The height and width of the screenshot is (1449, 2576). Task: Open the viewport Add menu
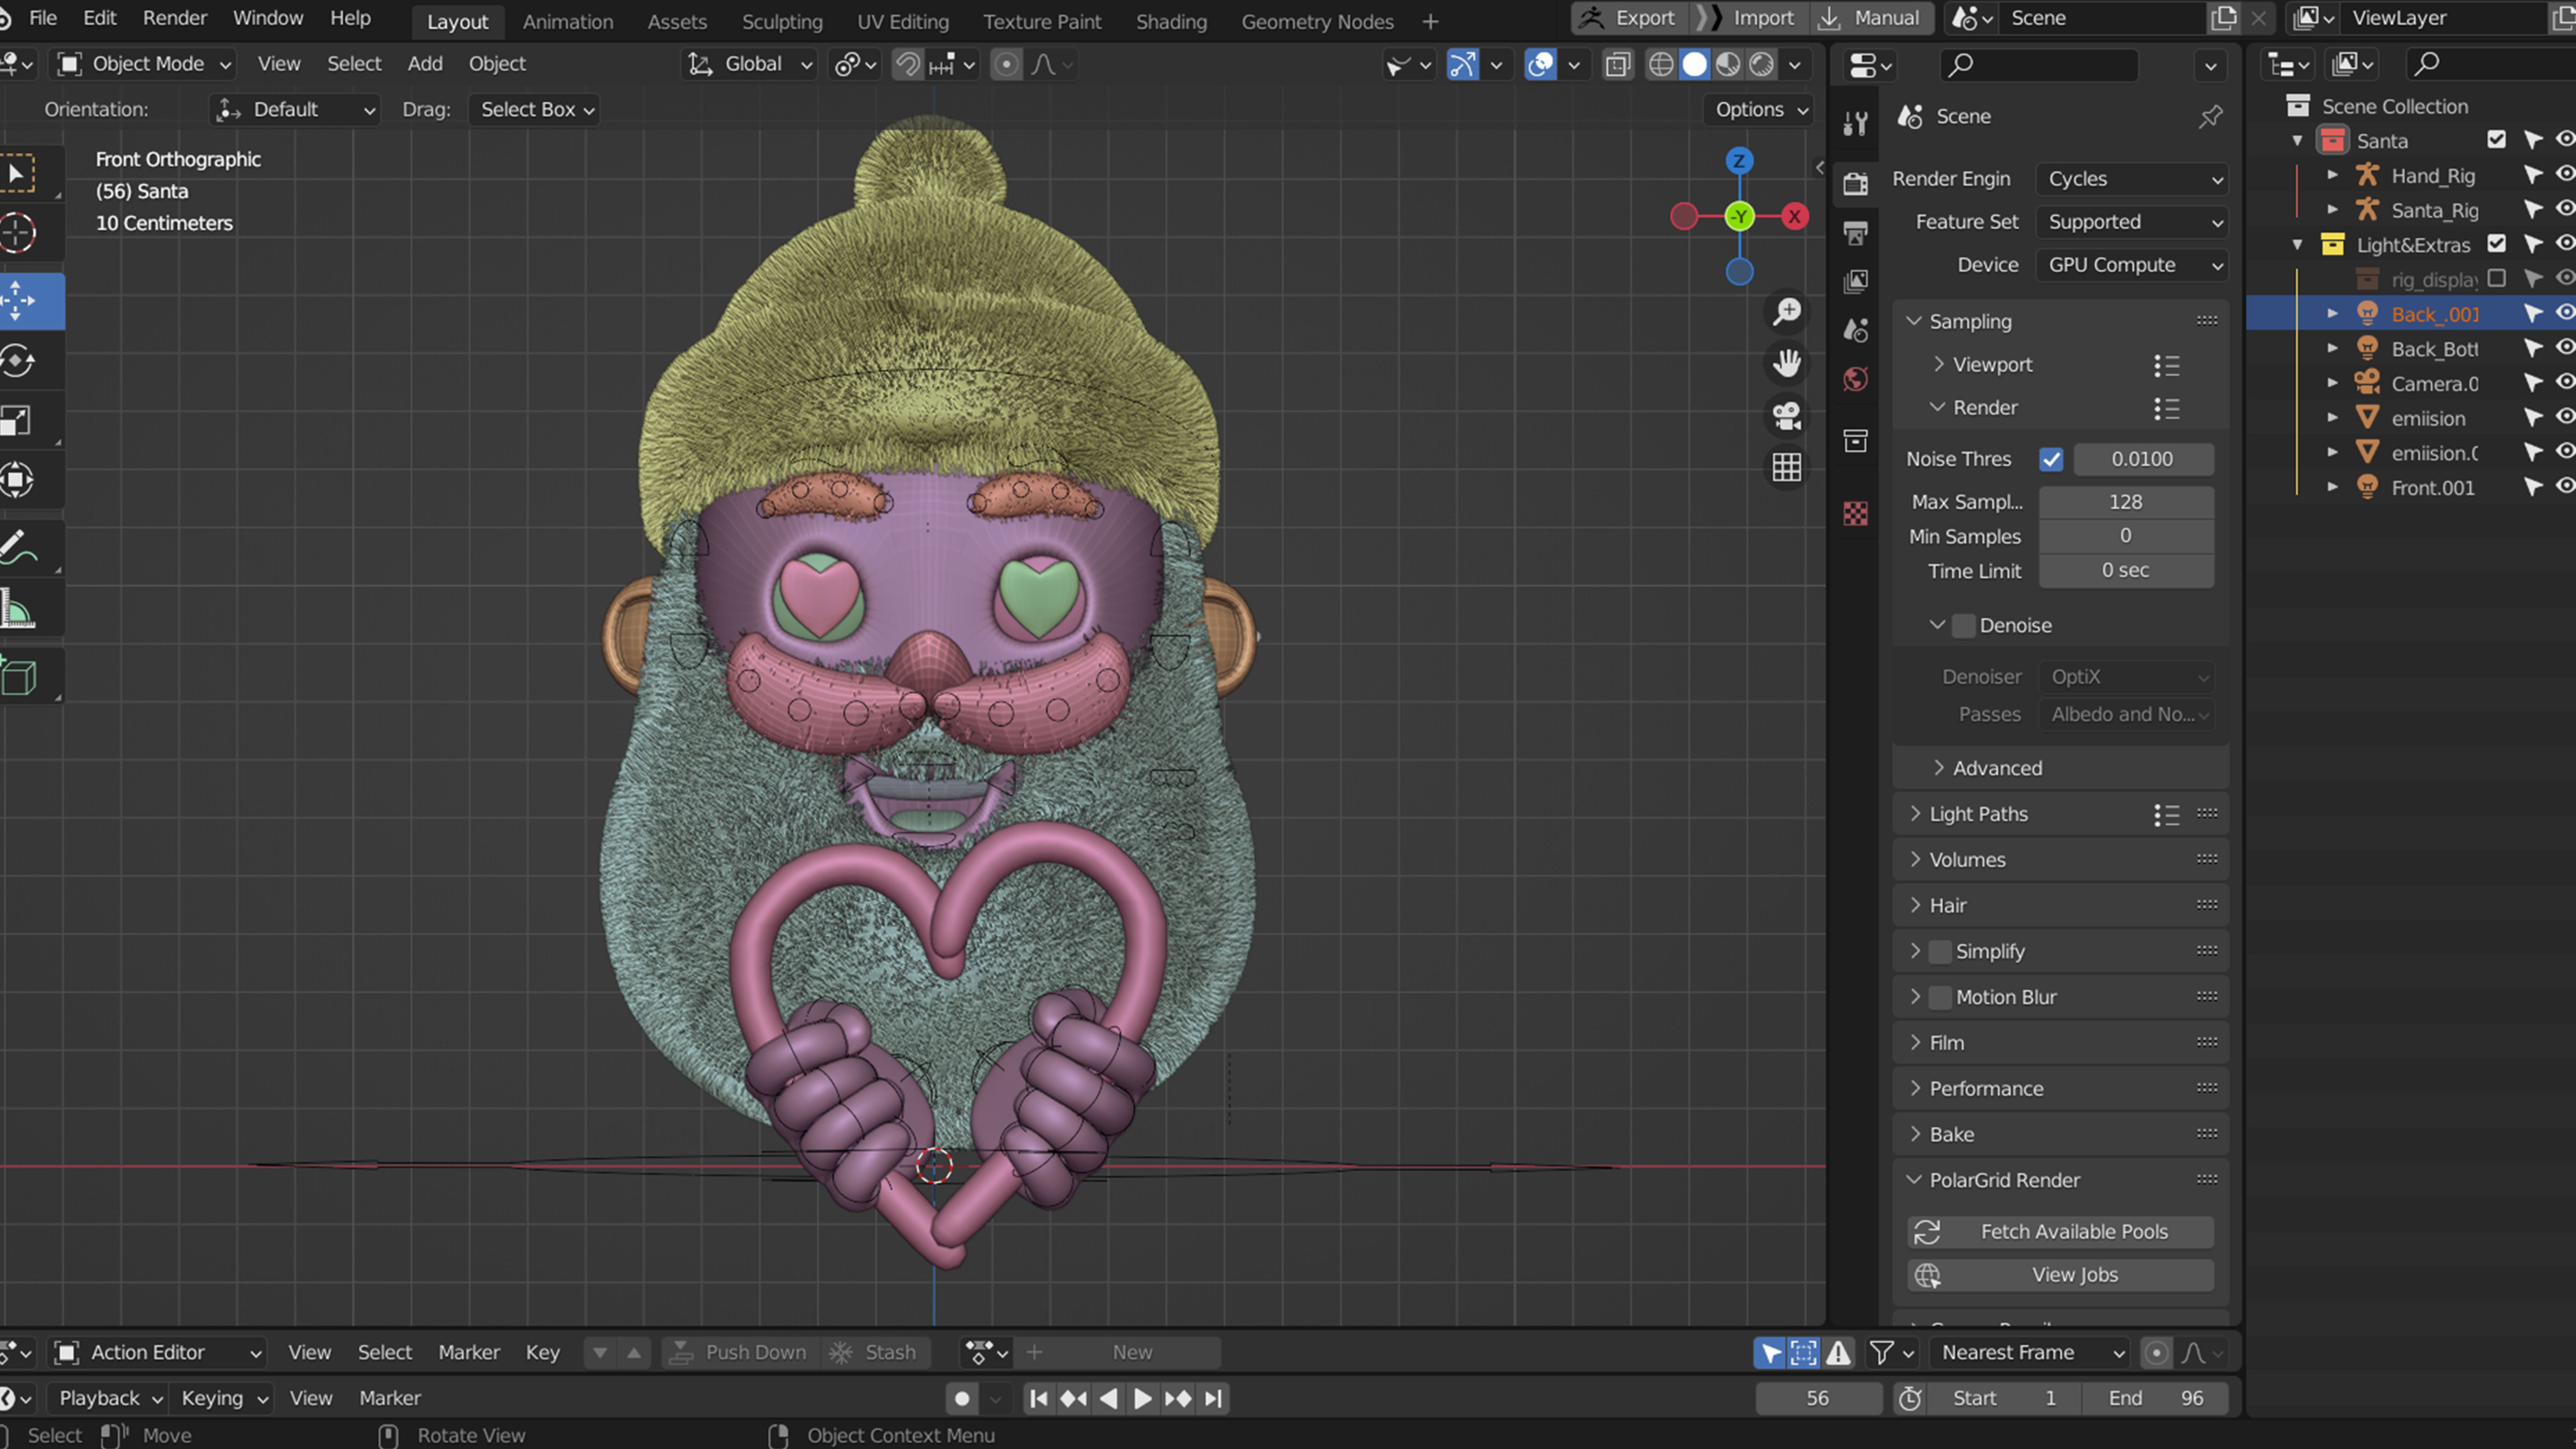pyautogui.click(x=425, y=64)
